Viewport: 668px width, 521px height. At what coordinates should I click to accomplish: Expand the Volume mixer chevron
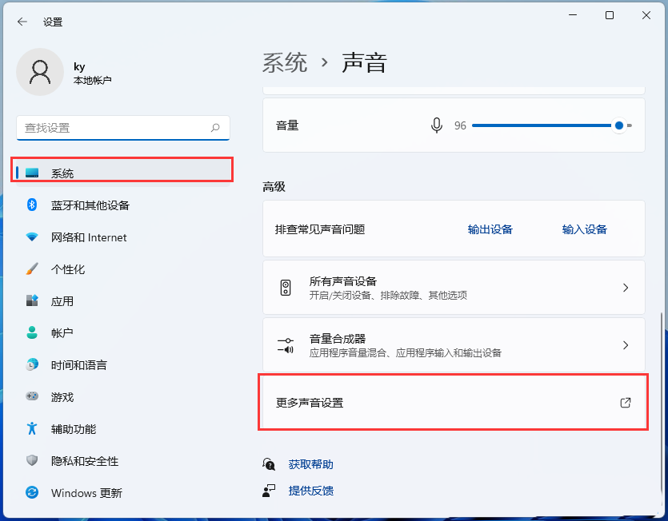coord(626,345)
